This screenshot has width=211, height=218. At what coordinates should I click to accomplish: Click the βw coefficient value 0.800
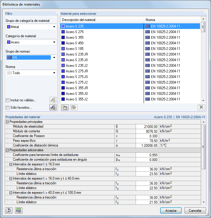[x=147, y=160]
